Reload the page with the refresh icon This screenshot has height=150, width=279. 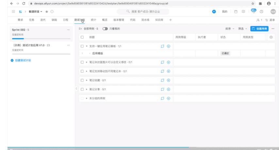click(x=24, y=4)
